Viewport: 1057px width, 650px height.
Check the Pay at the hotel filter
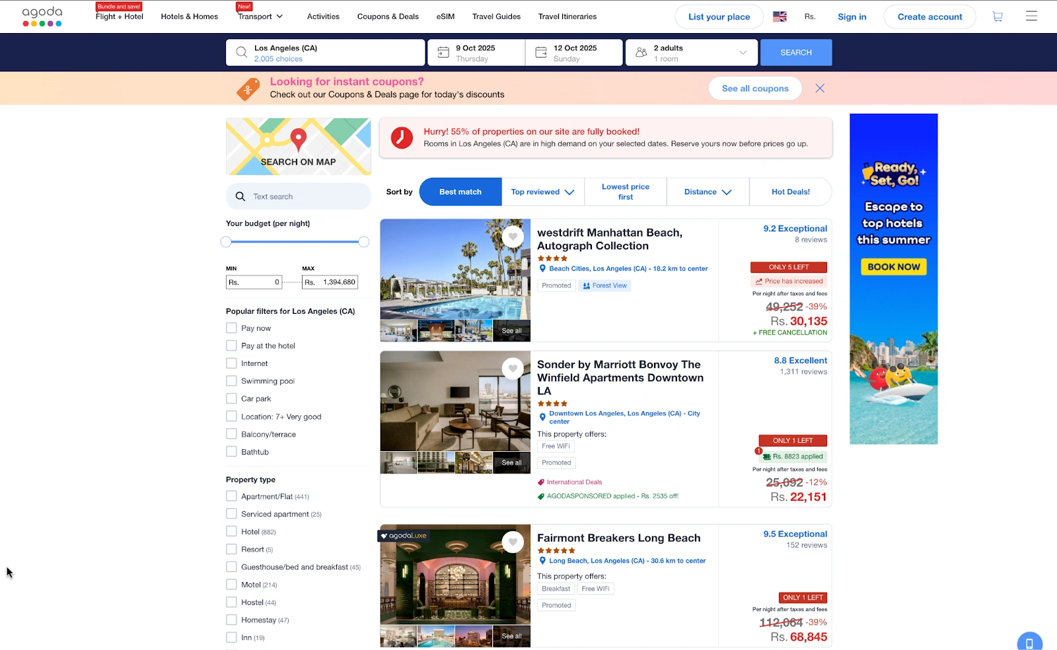click(x=231, y=345)
